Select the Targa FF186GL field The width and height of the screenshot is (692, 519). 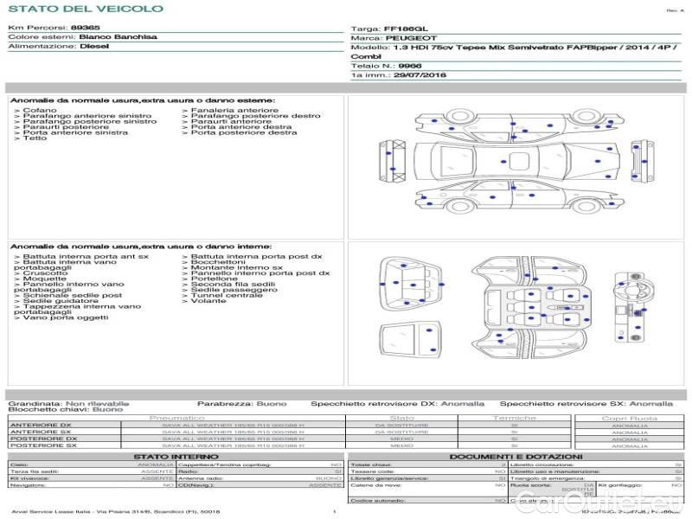[407, 29]
